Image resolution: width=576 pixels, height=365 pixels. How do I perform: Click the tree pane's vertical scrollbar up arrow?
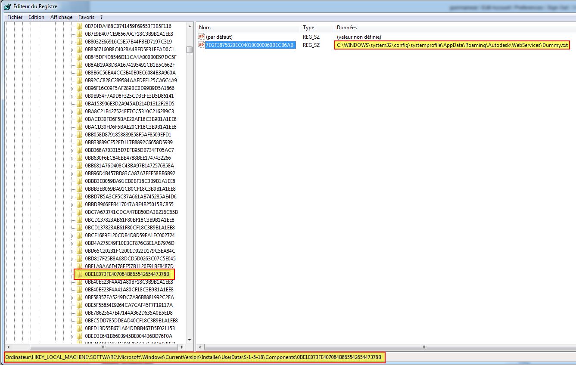[x=190, y=26]
